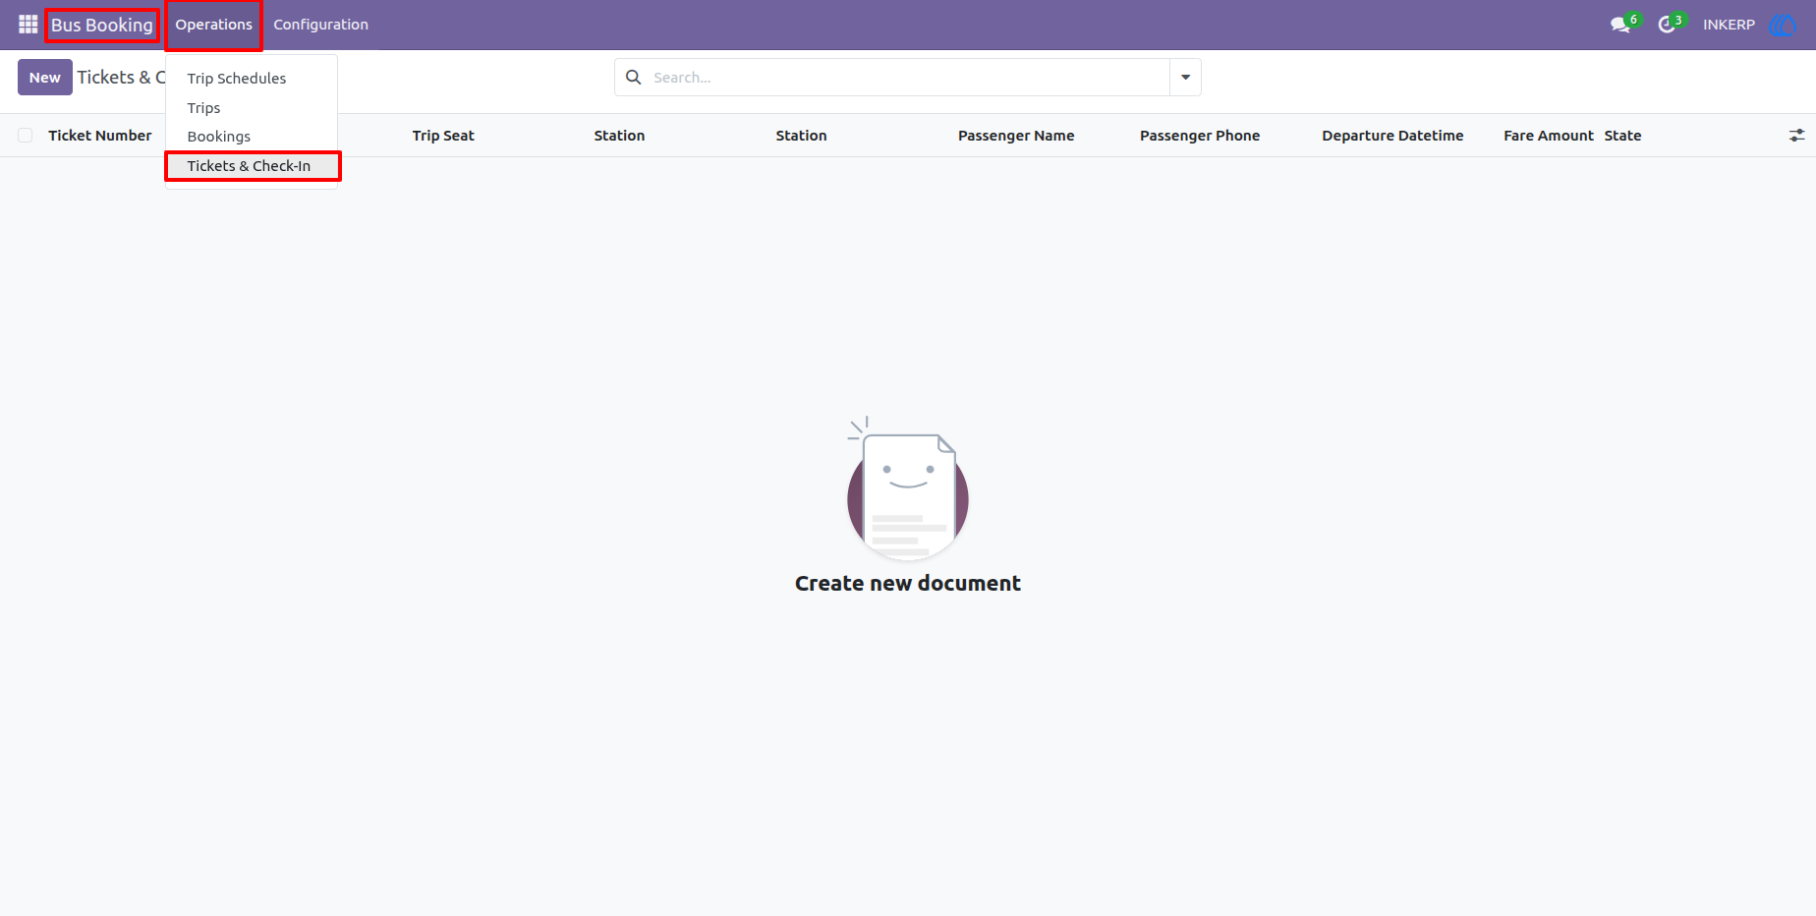Click the user avatar icon
This screenshot has height=916, width=1816.
1782,25
